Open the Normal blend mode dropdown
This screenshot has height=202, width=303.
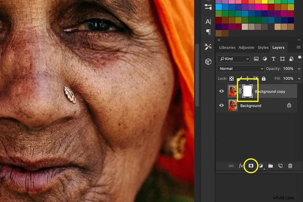(x=241, y=69)
